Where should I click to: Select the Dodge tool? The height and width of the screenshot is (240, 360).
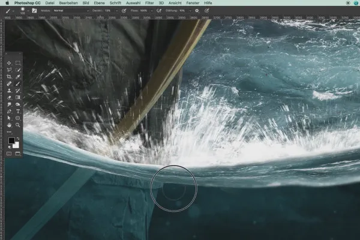[x=17, y=104]
